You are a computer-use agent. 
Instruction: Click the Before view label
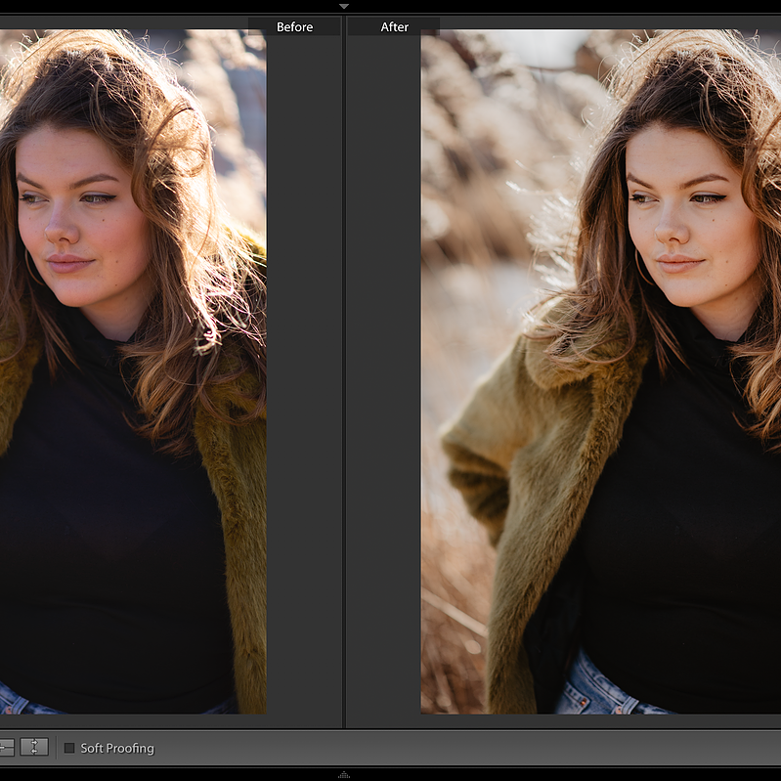[x=294, y=27]
